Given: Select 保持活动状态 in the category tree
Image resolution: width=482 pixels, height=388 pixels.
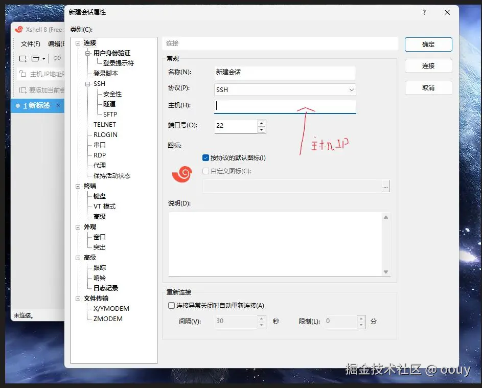Looking at the screenshot, I should tap(112, 175).
